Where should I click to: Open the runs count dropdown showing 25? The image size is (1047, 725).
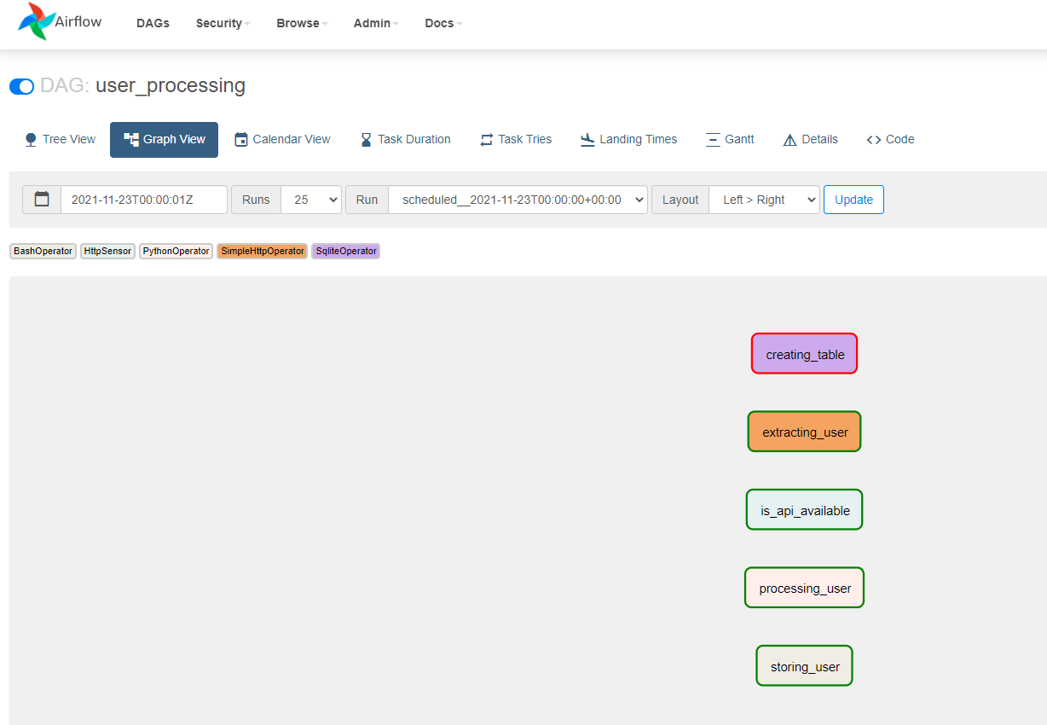310,199
